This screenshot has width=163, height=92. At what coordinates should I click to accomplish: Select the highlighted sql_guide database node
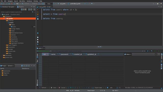18,19
